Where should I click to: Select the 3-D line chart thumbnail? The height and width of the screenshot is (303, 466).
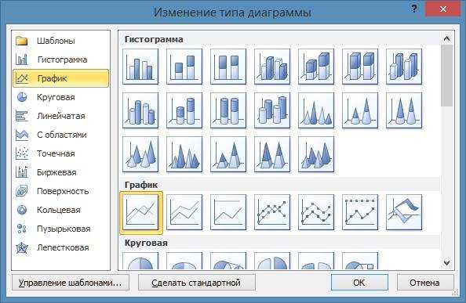pyautogui.click(x=404, y=212)
